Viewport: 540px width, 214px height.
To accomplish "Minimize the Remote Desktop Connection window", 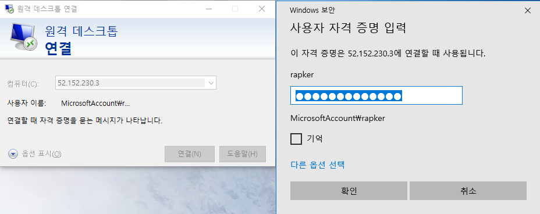I will 209,9.
